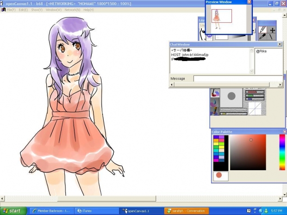Adjust the red channel slider bar

click(254, 92)
